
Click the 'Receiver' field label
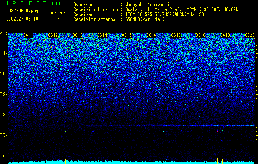(83, 14)
